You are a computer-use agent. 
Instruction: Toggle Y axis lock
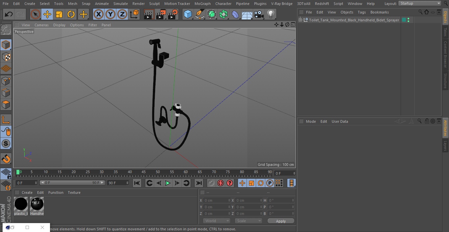pos(110,14)
